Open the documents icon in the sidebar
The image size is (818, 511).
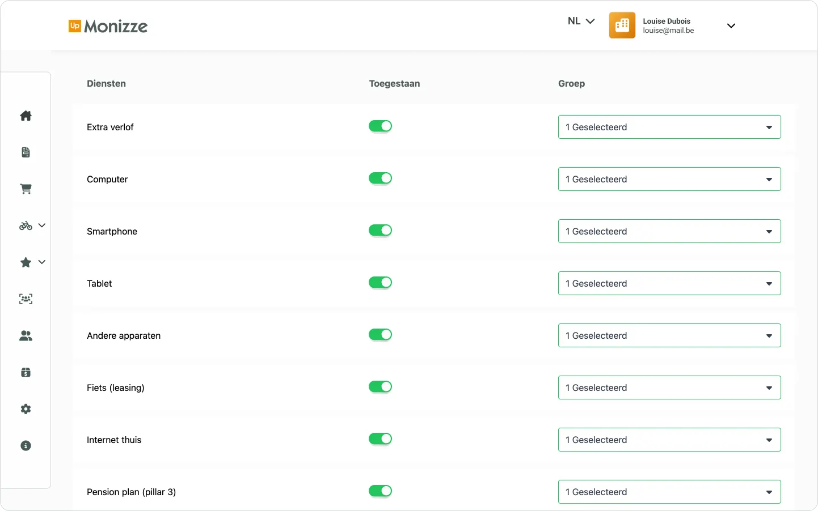pos(26,152)
